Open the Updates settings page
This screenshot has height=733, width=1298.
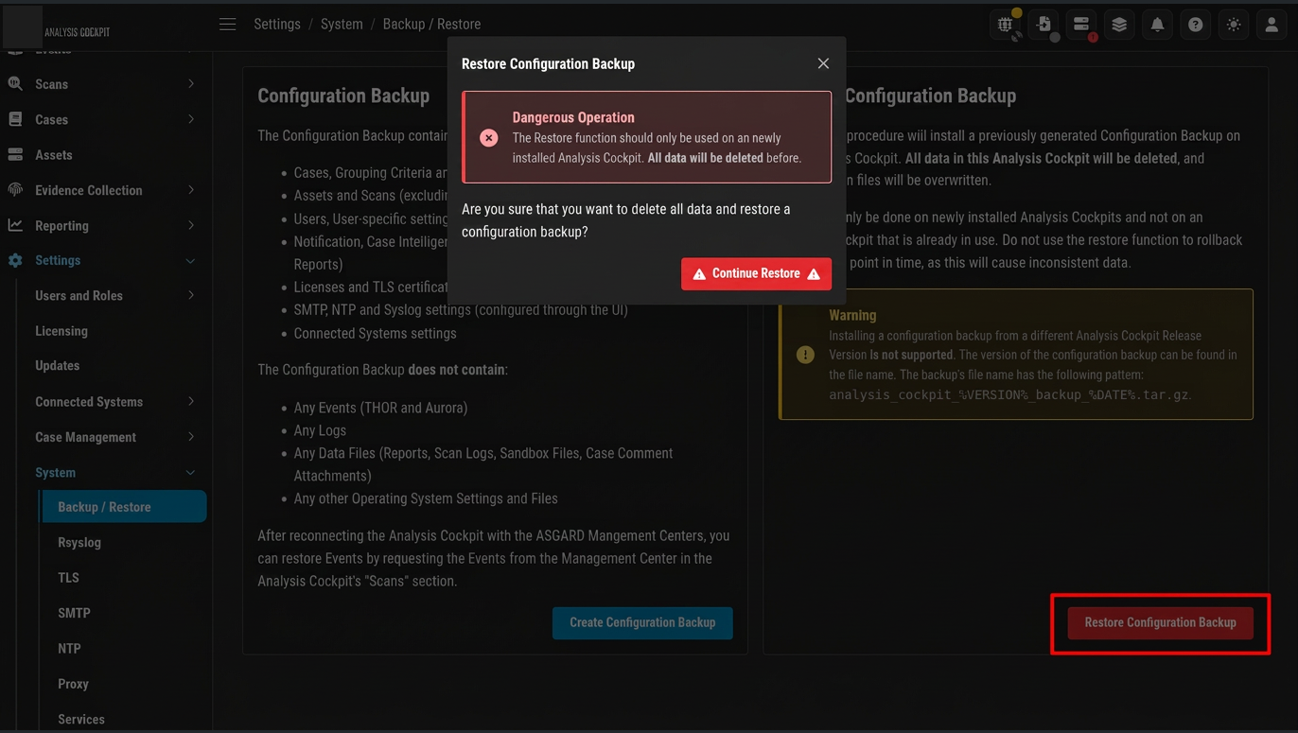pos(58,366)
